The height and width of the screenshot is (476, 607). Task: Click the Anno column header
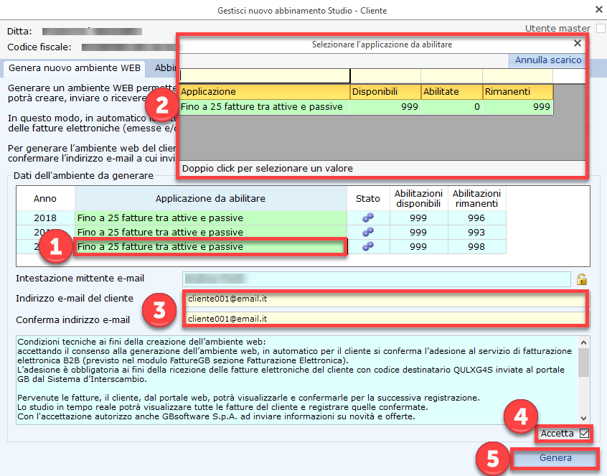[x=45, y=199]
